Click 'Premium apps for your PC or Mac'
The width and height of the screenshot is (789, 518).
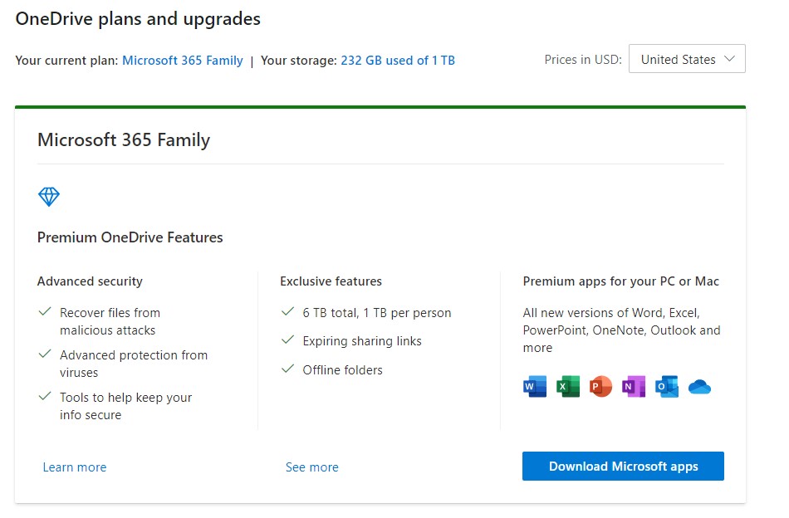(621, 281)
